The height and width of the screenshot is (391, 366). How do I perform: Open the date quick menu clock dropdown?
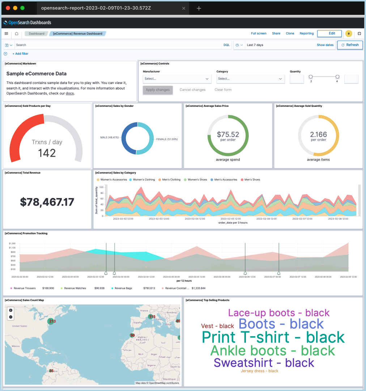coord(239,45)
